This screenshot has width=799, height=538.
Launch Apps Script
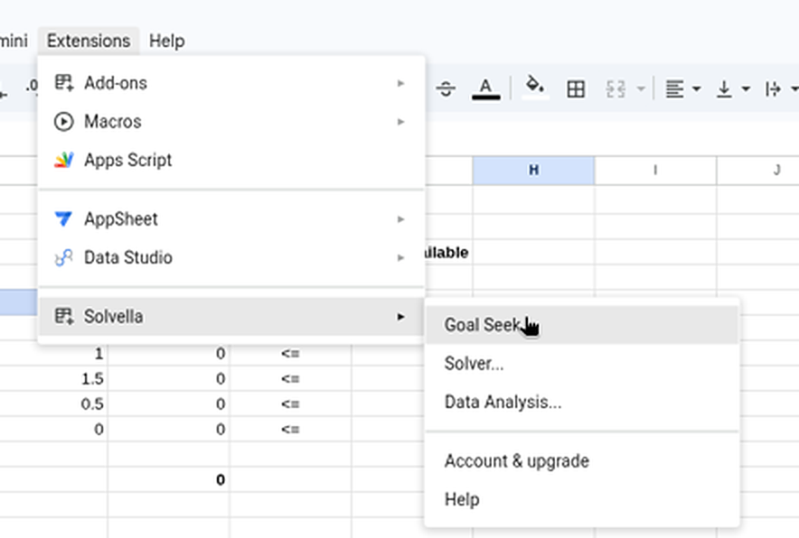pyautogui.click(x=231, y=160)
